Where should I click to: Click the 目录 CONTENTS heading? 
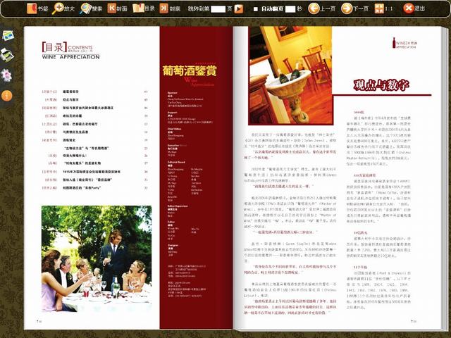tap(68, 47)
